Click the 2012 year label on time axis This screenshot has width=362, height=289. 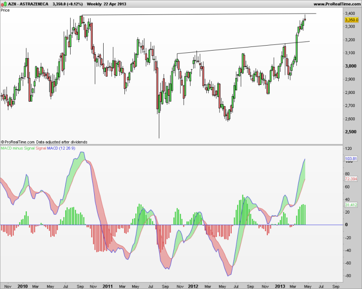193,286
